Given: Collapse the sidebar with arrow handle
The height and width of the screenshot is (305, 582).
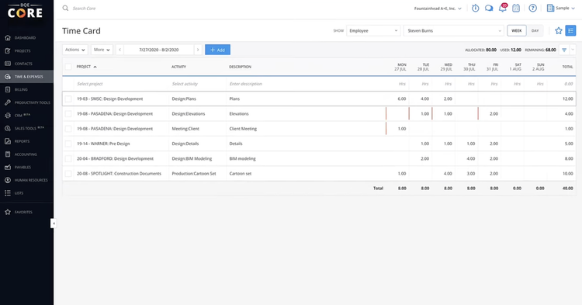Looking at the screenshot, I should tap(54, 224).
